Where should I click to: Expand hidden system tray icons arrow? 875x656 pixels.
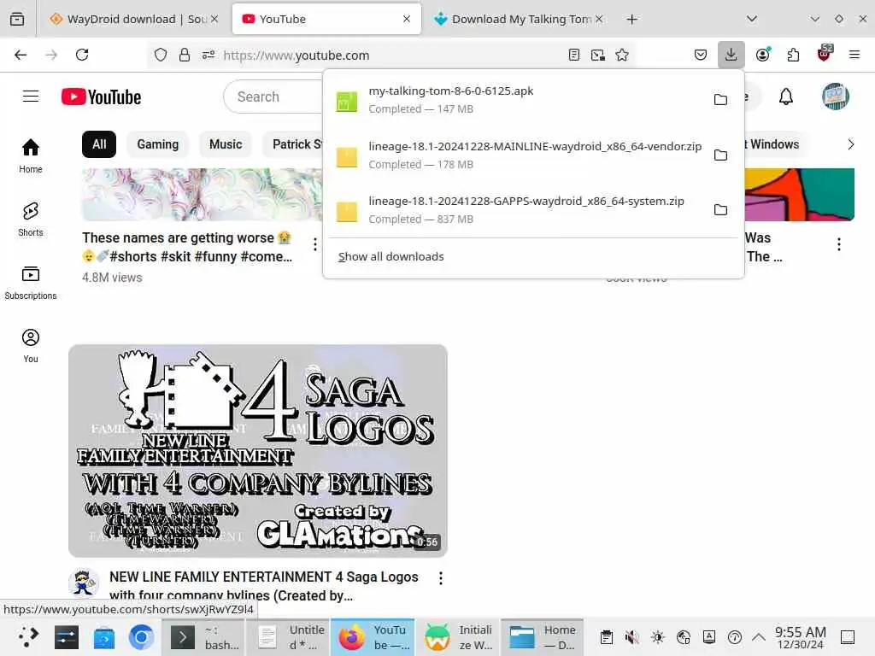coord(759,637)
